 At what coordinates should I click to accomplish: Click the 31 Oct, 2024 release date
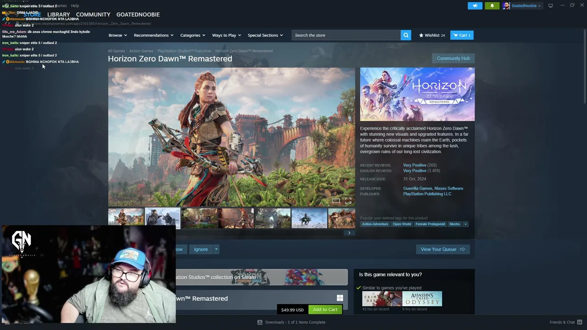pyautogui.click(x=415, y=179)
